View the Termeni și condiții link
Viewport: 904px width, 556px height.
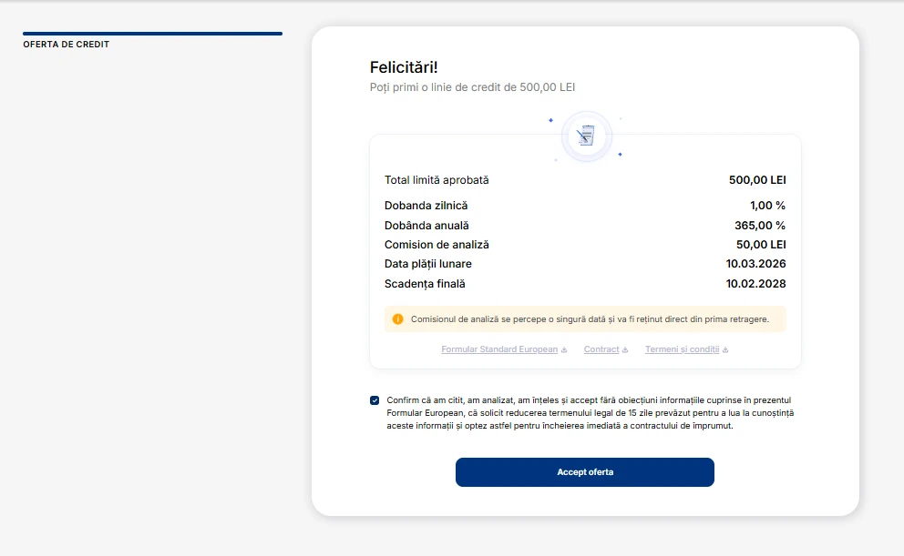point(681,349)
